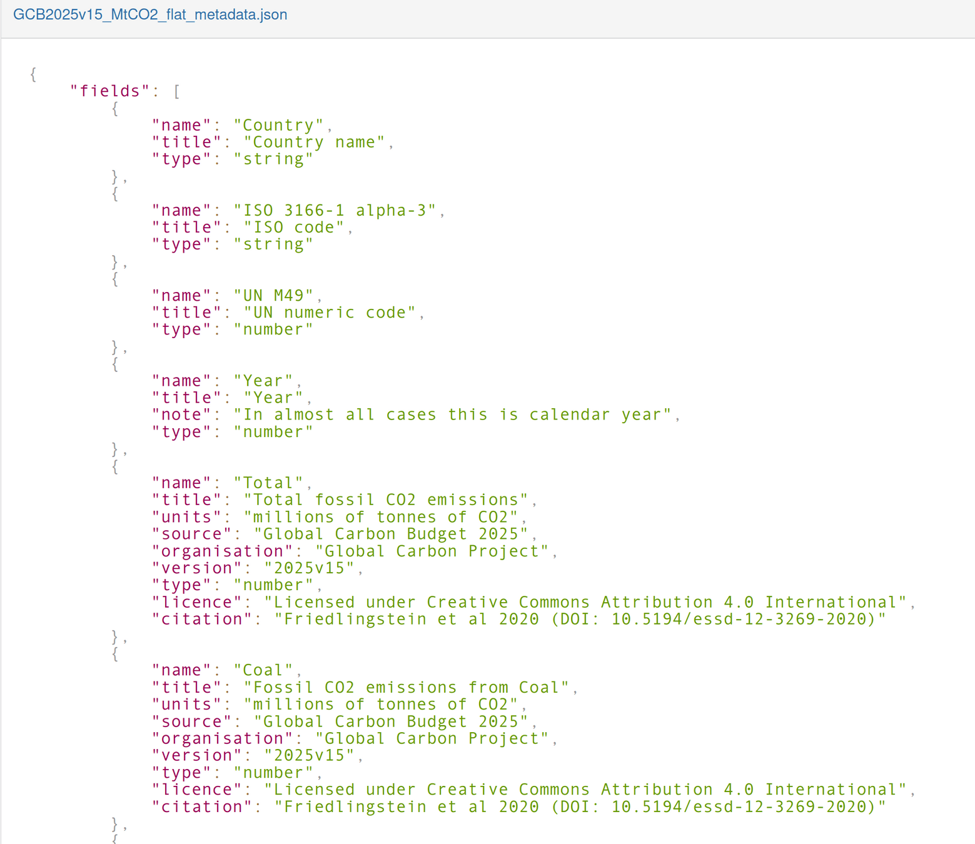Select the "2025v15" version under Total
Screen dimensions: 975x844
tap(309, 568)
